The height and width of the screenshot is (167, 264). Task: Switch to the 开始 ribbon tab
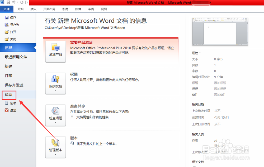point(21,9)
